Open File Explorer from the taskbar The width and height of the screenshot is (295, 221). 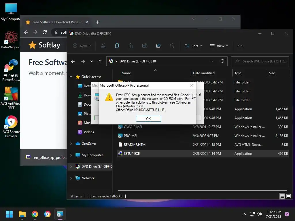pos(22,214)
